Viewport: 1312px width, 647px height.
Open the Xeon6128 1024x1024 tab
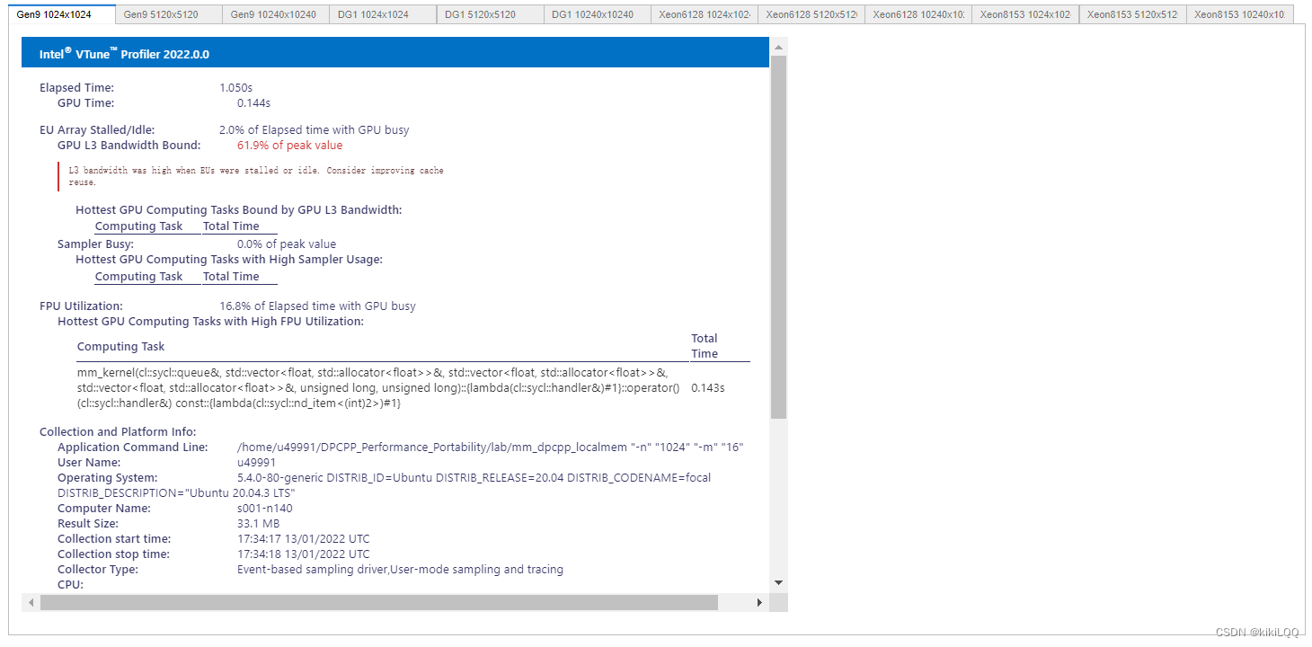pyautogui.click(x=705, y=14)
